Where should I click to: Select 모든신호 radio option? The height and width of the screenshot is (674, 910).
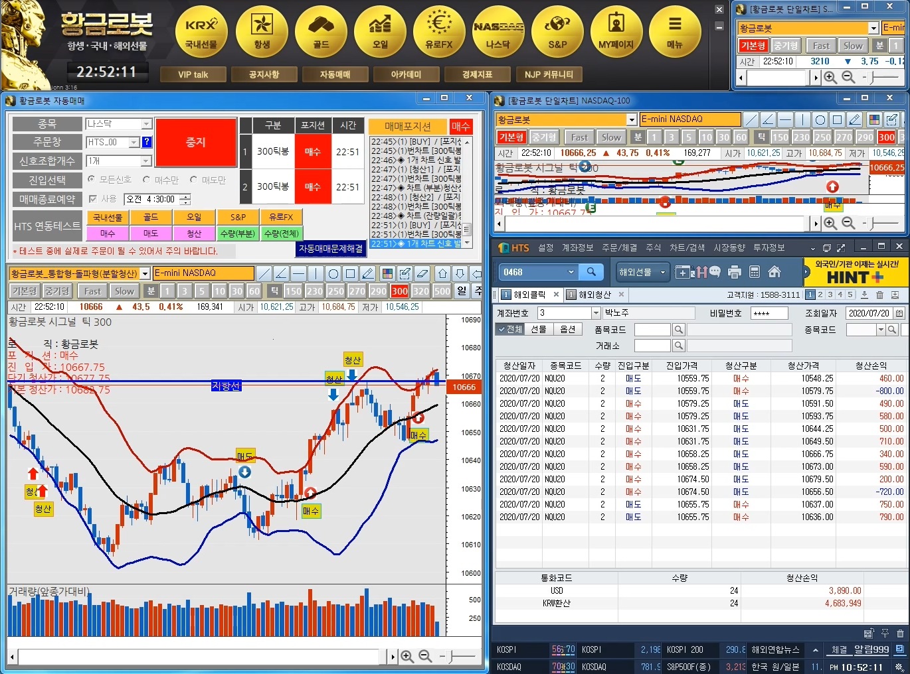click(x=110, y=180)
